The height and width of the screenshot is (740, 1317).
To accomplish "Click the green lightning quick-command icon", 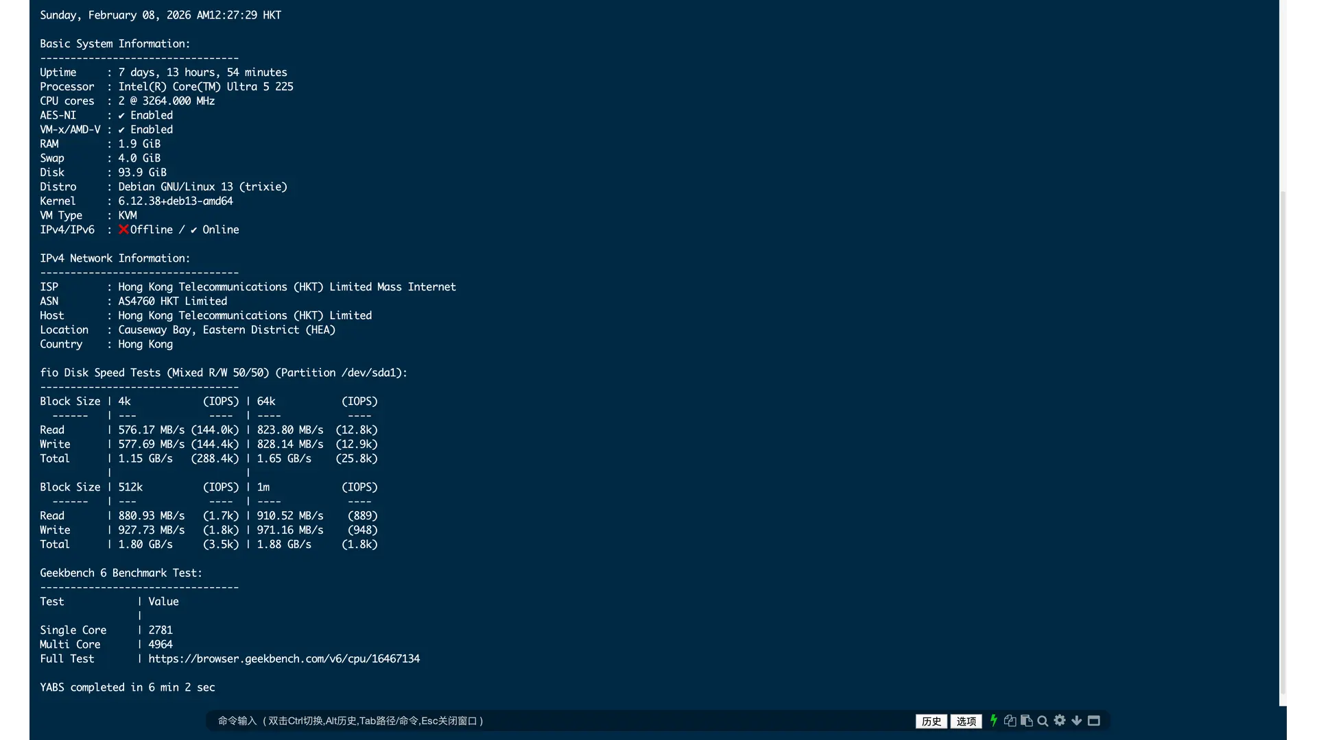I will click(993, 720).
